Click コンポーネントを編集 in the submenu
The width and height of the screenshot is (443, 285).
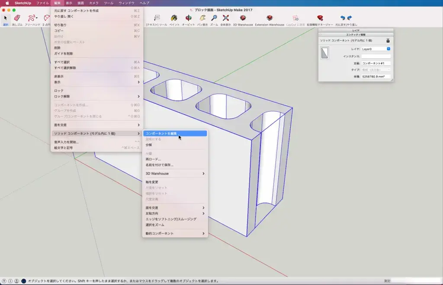175,133
